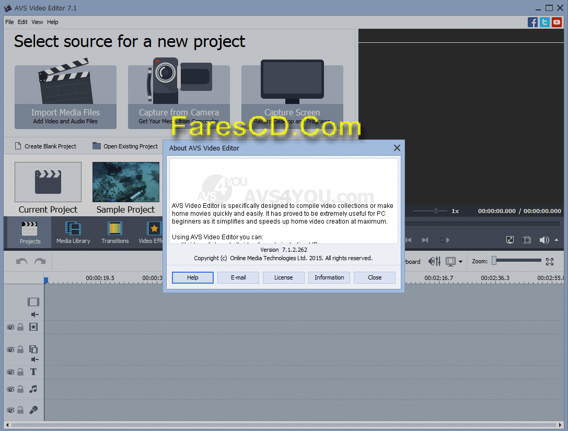Expand the volume panel arrow in preview
Screen dimensions: 568x431
tap(557, 240)
